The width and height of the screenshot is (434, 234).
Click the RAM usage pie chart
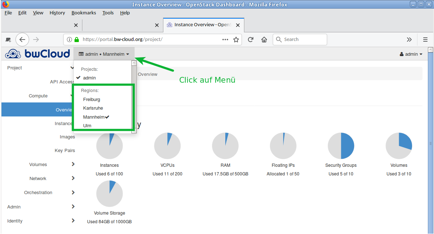(x=225, y=146)
